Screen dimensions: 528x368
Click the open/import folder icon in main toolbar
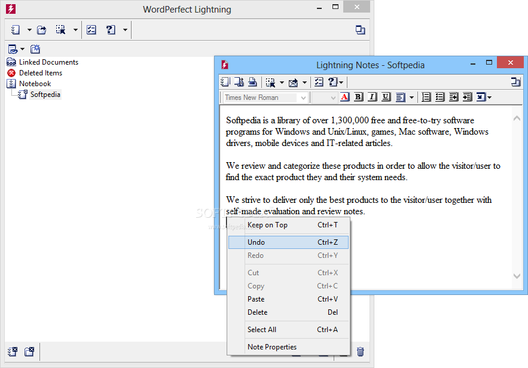click(x=42, y=30)
